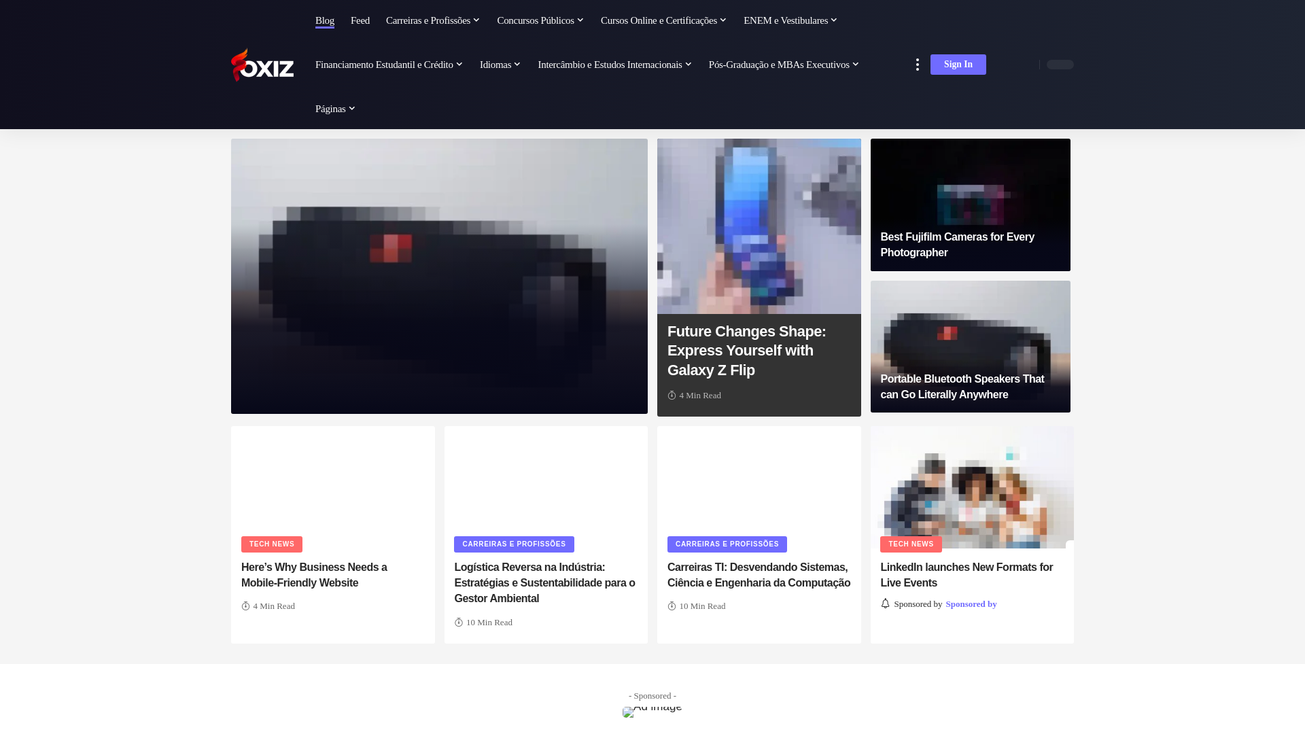Click the bell icon next to Sponsored by
The height and width of the screenshot is (734, 1305).
(x=885, y=604)
